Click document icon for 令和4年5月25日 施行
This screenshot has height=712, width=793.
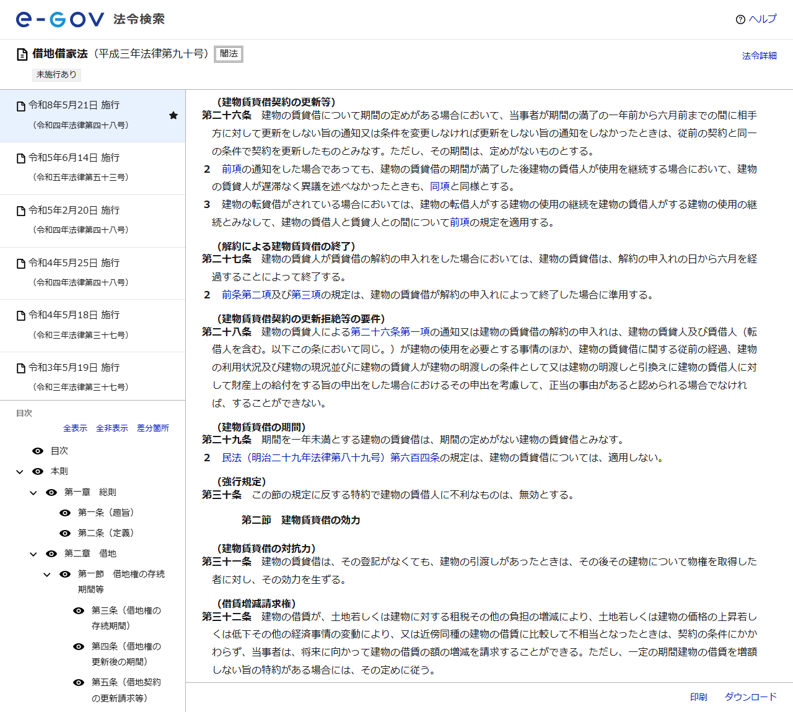(21, 264)
